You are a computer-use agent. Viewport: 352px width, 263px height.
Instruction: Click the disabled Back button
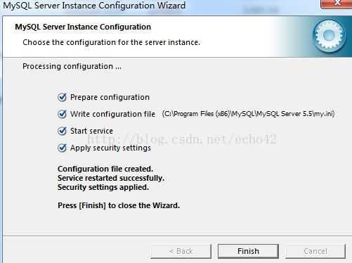(x=181, y=251)
